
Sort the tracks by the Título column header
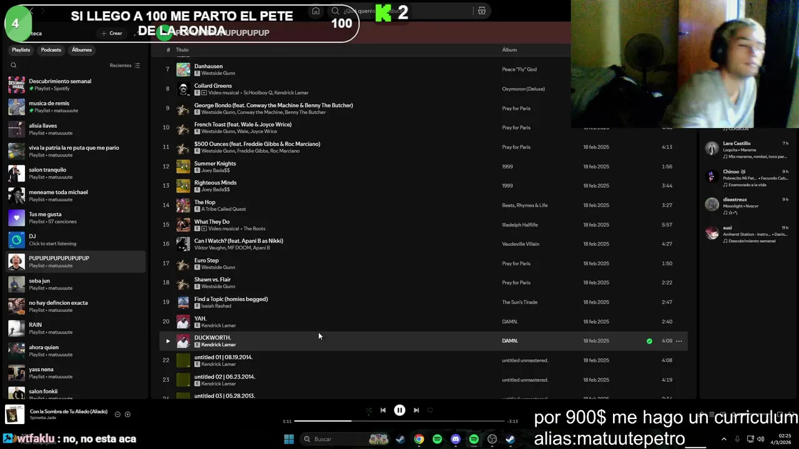tap(182, 50)
